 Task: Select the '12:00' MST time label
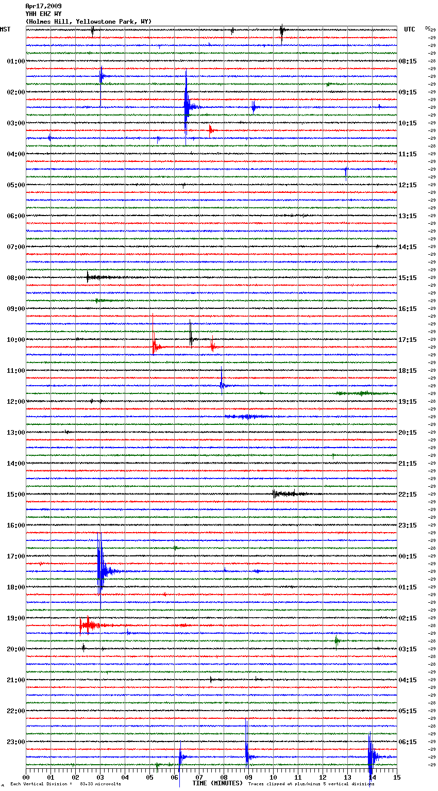tap(16, 402)
